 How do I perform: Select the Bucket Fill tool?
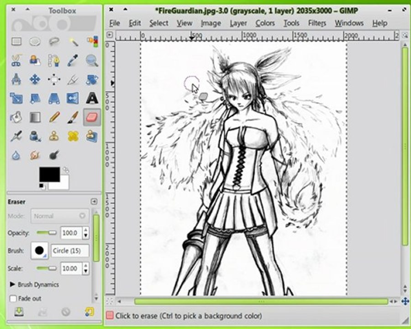[16, 117]
